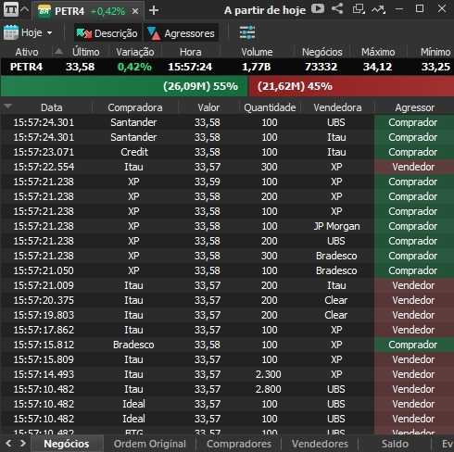Click the calendar icon beside Hoje
454x452 pixels.
tap(11, 32)
